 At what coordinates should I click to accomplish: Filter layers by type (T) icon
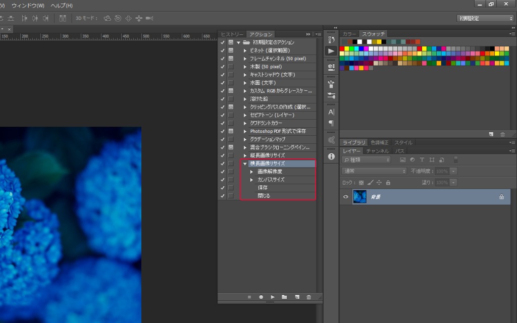click(422, 160)
